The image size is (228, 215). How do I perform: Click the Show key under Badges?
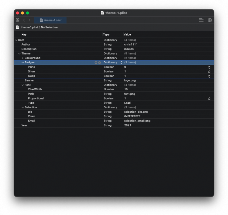(31, 71)
